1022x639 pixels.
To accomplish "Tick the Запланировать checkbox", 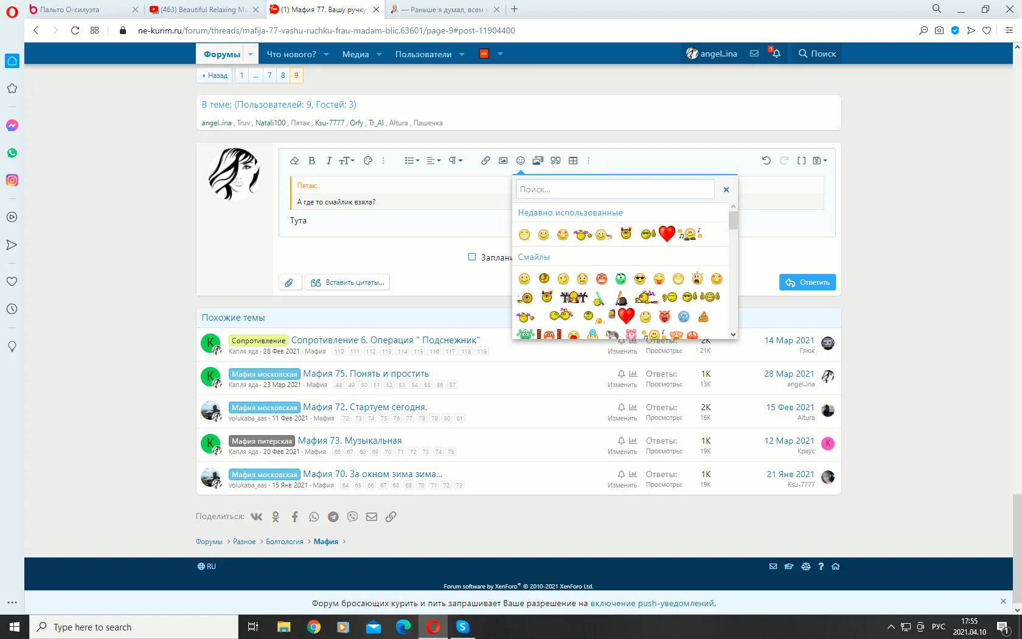I will [471, 257].
